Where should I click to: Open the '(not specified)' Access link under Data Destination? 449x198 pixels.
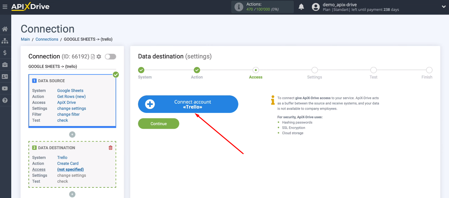70,169
